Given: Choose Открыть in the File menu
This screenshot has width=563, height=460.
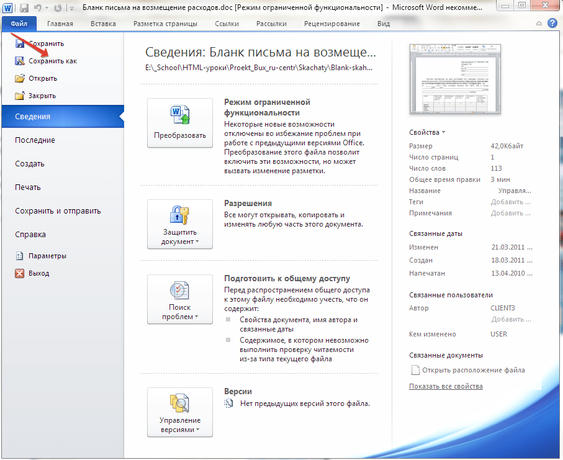Looking at the screenshot, I should tap(43, 78).
